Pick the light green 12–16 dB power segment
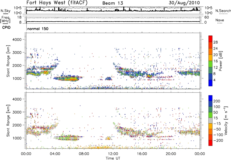Screen dimensions: 231x160 [x=210, y=64]
